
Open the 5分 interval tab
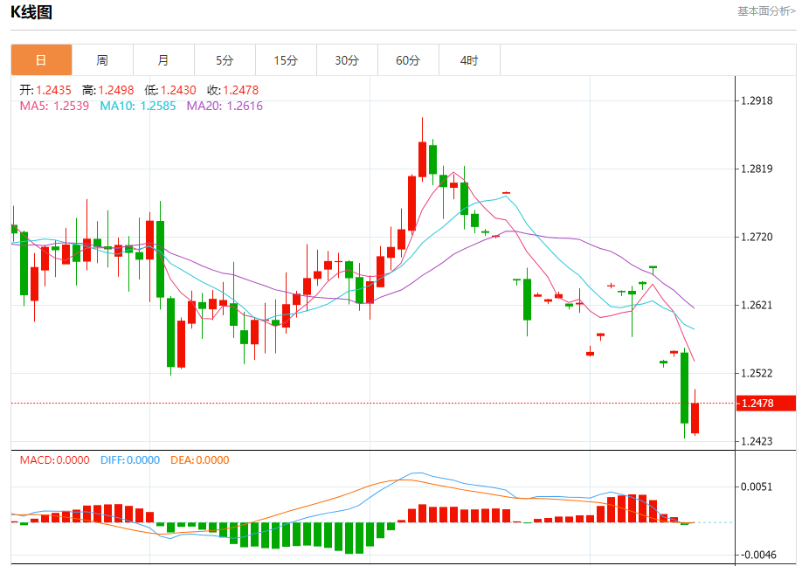click(225, 60)
